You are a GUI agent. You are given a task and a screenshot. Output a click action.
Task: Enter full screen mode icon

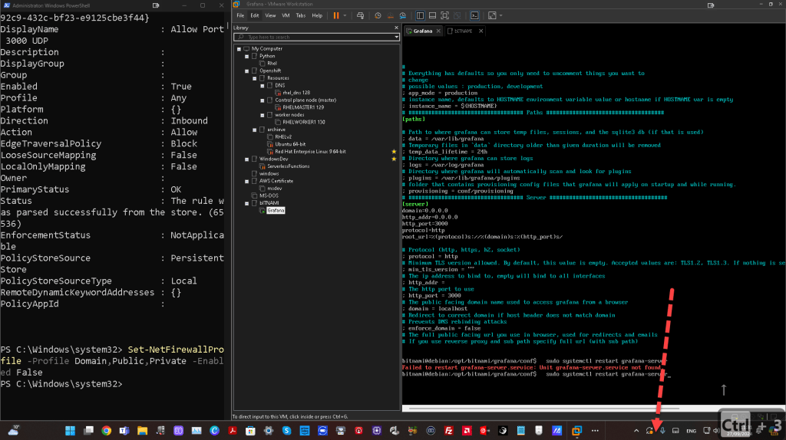pyautogui.click(x=444, y=15)
